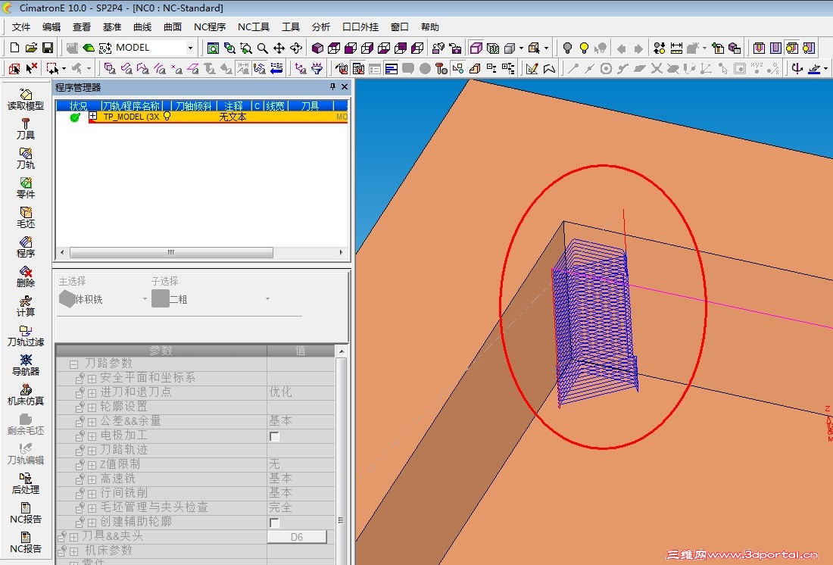Expand the 安全平面和坐标系 node
The height and width of the screenshot is (565, 833).
tap(92, 379)
